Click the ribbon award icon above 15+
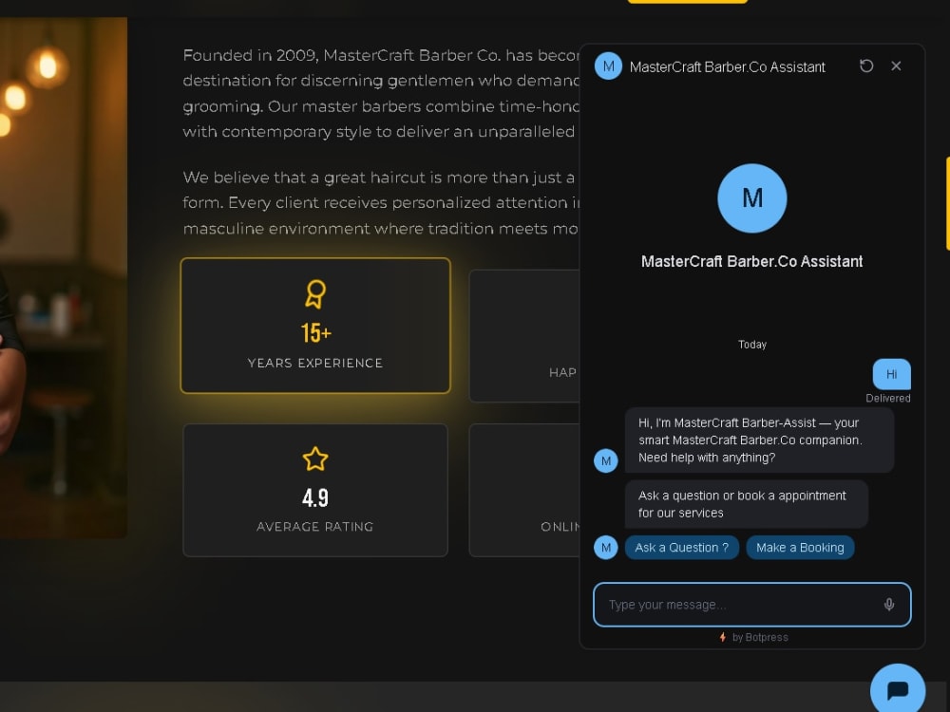 (x=315, y=293)
